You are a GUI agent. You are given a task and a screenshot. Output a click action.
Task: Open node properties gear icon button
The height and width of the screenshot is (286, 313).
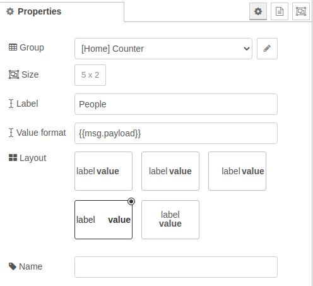coord(258,11)
